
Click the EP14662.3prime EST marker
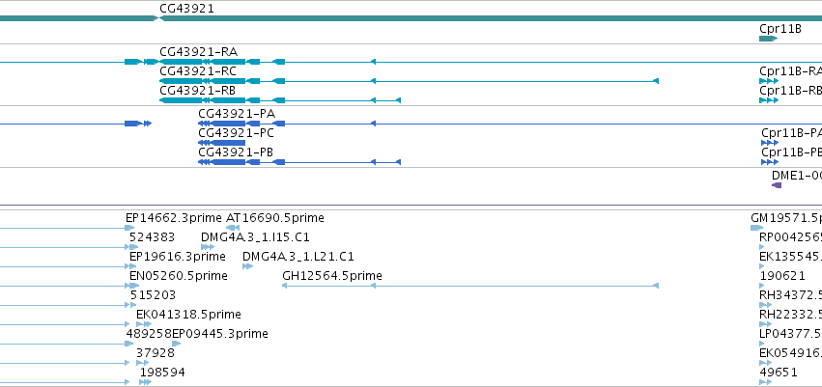[x=129, y=228]
